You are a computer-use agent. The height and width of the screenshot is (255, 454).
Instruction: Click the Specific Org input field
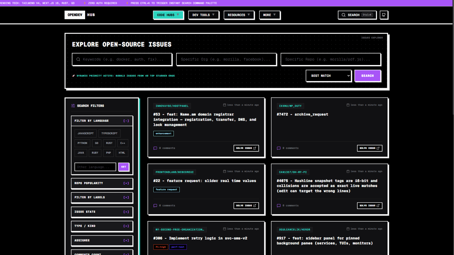226,59
